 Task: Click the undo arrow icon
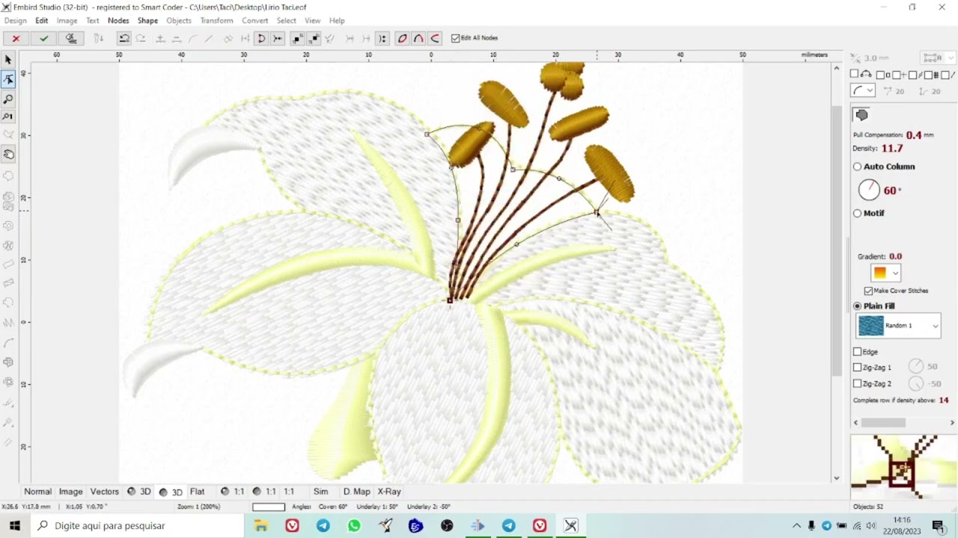pyautogui.click(x=124, y=38)
